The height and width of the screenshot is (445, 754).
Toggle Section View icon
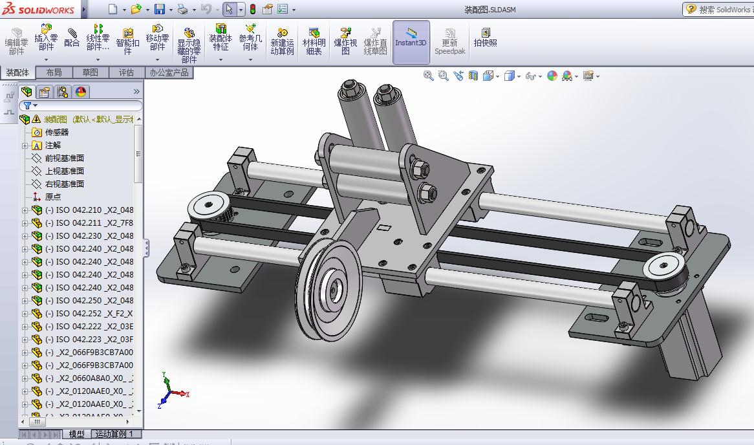473,76
